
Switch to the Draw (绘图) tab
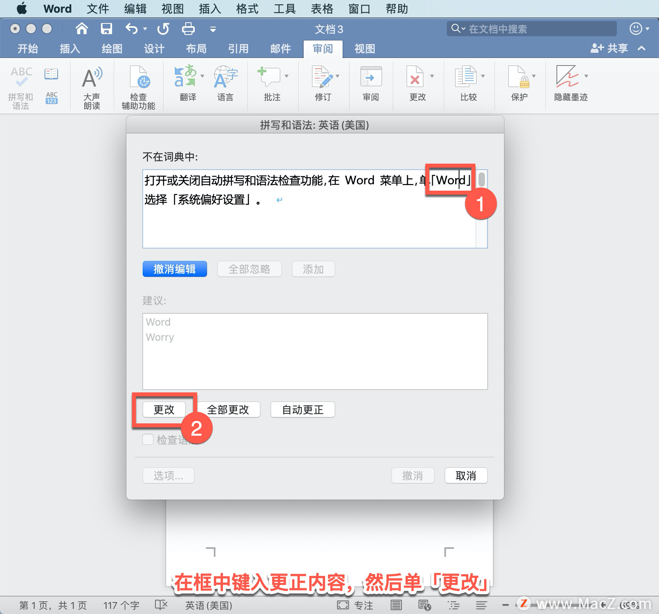(x=112, y=49)
